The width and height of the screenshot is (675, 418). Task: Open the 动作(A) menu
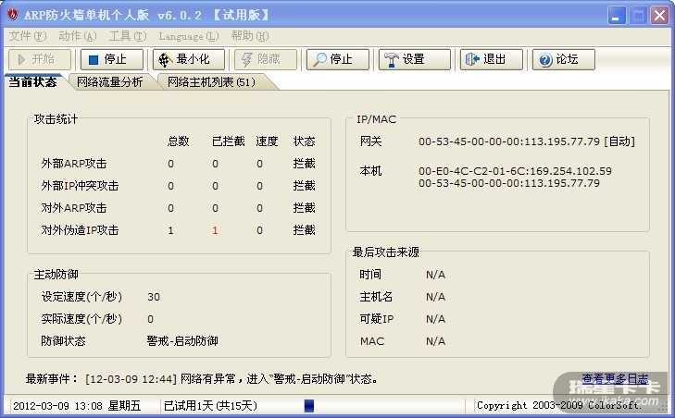(x=78, y=36)
